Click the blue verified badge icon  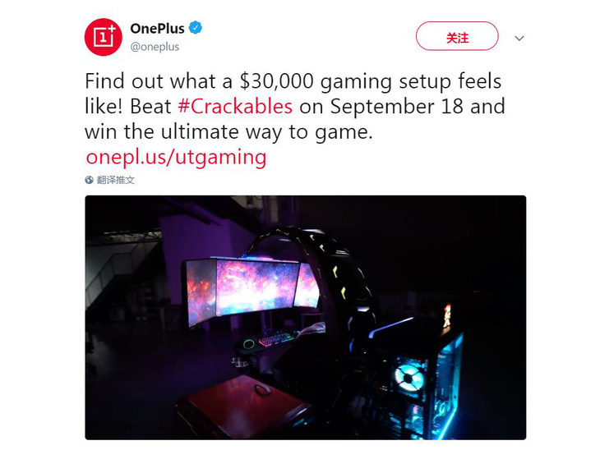[196, 28]
